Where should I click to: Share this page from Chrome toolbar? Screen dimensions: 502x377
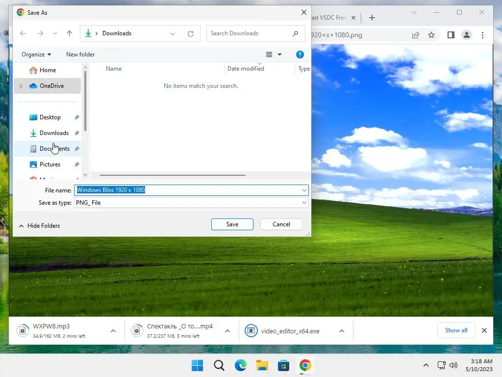pyautogui.click(x=416, y=35)
